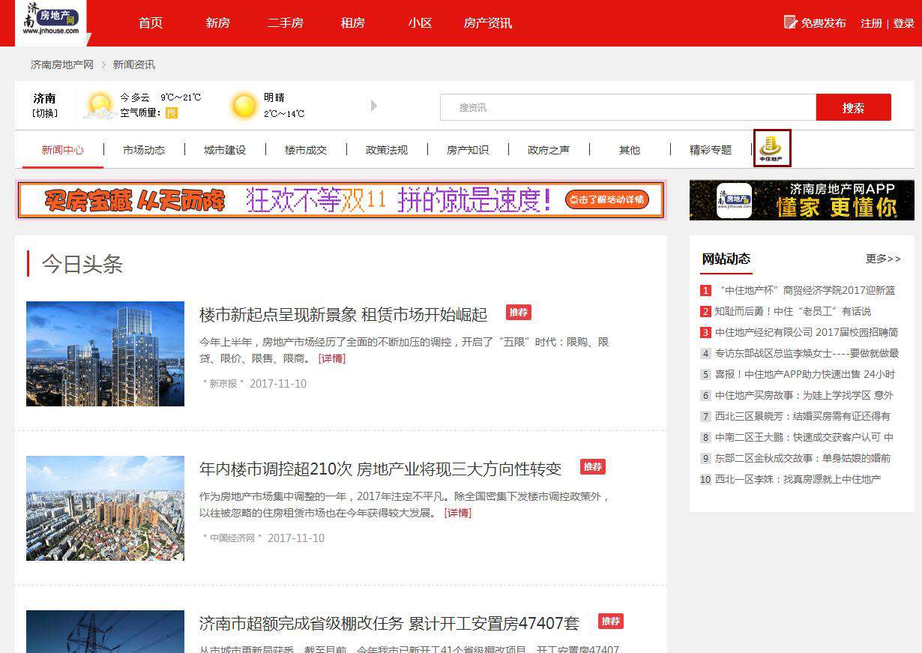This screenshot has width=922, height=653.
Task: Click tomorrow's sunny weather icon
Action: [x=244, y=106]
